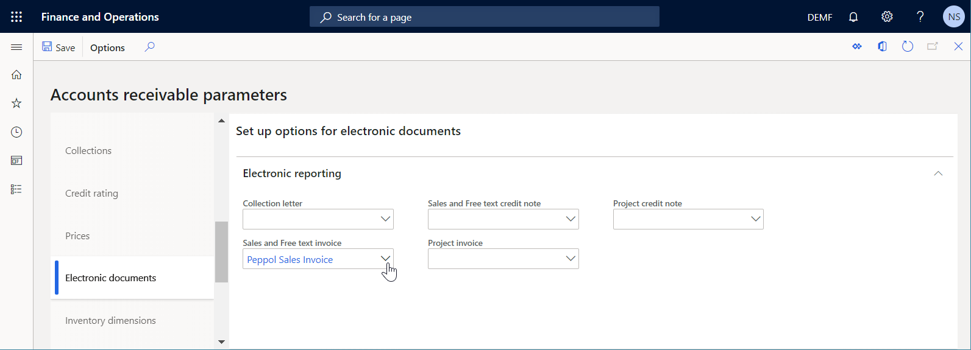Open the settings gear menu

click(887, 16)
